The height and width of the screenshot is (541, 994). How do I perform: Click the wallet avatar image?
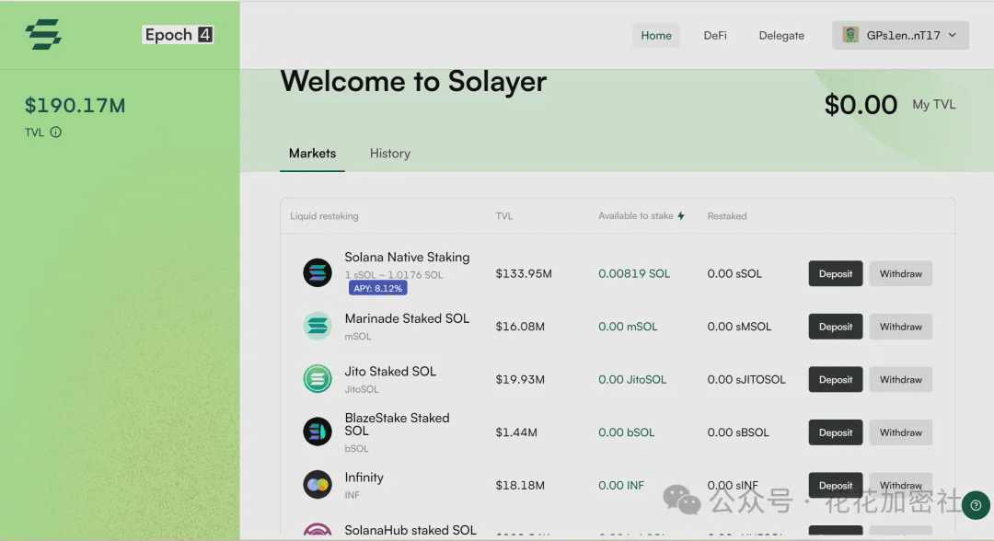click(x=850, y=35)
